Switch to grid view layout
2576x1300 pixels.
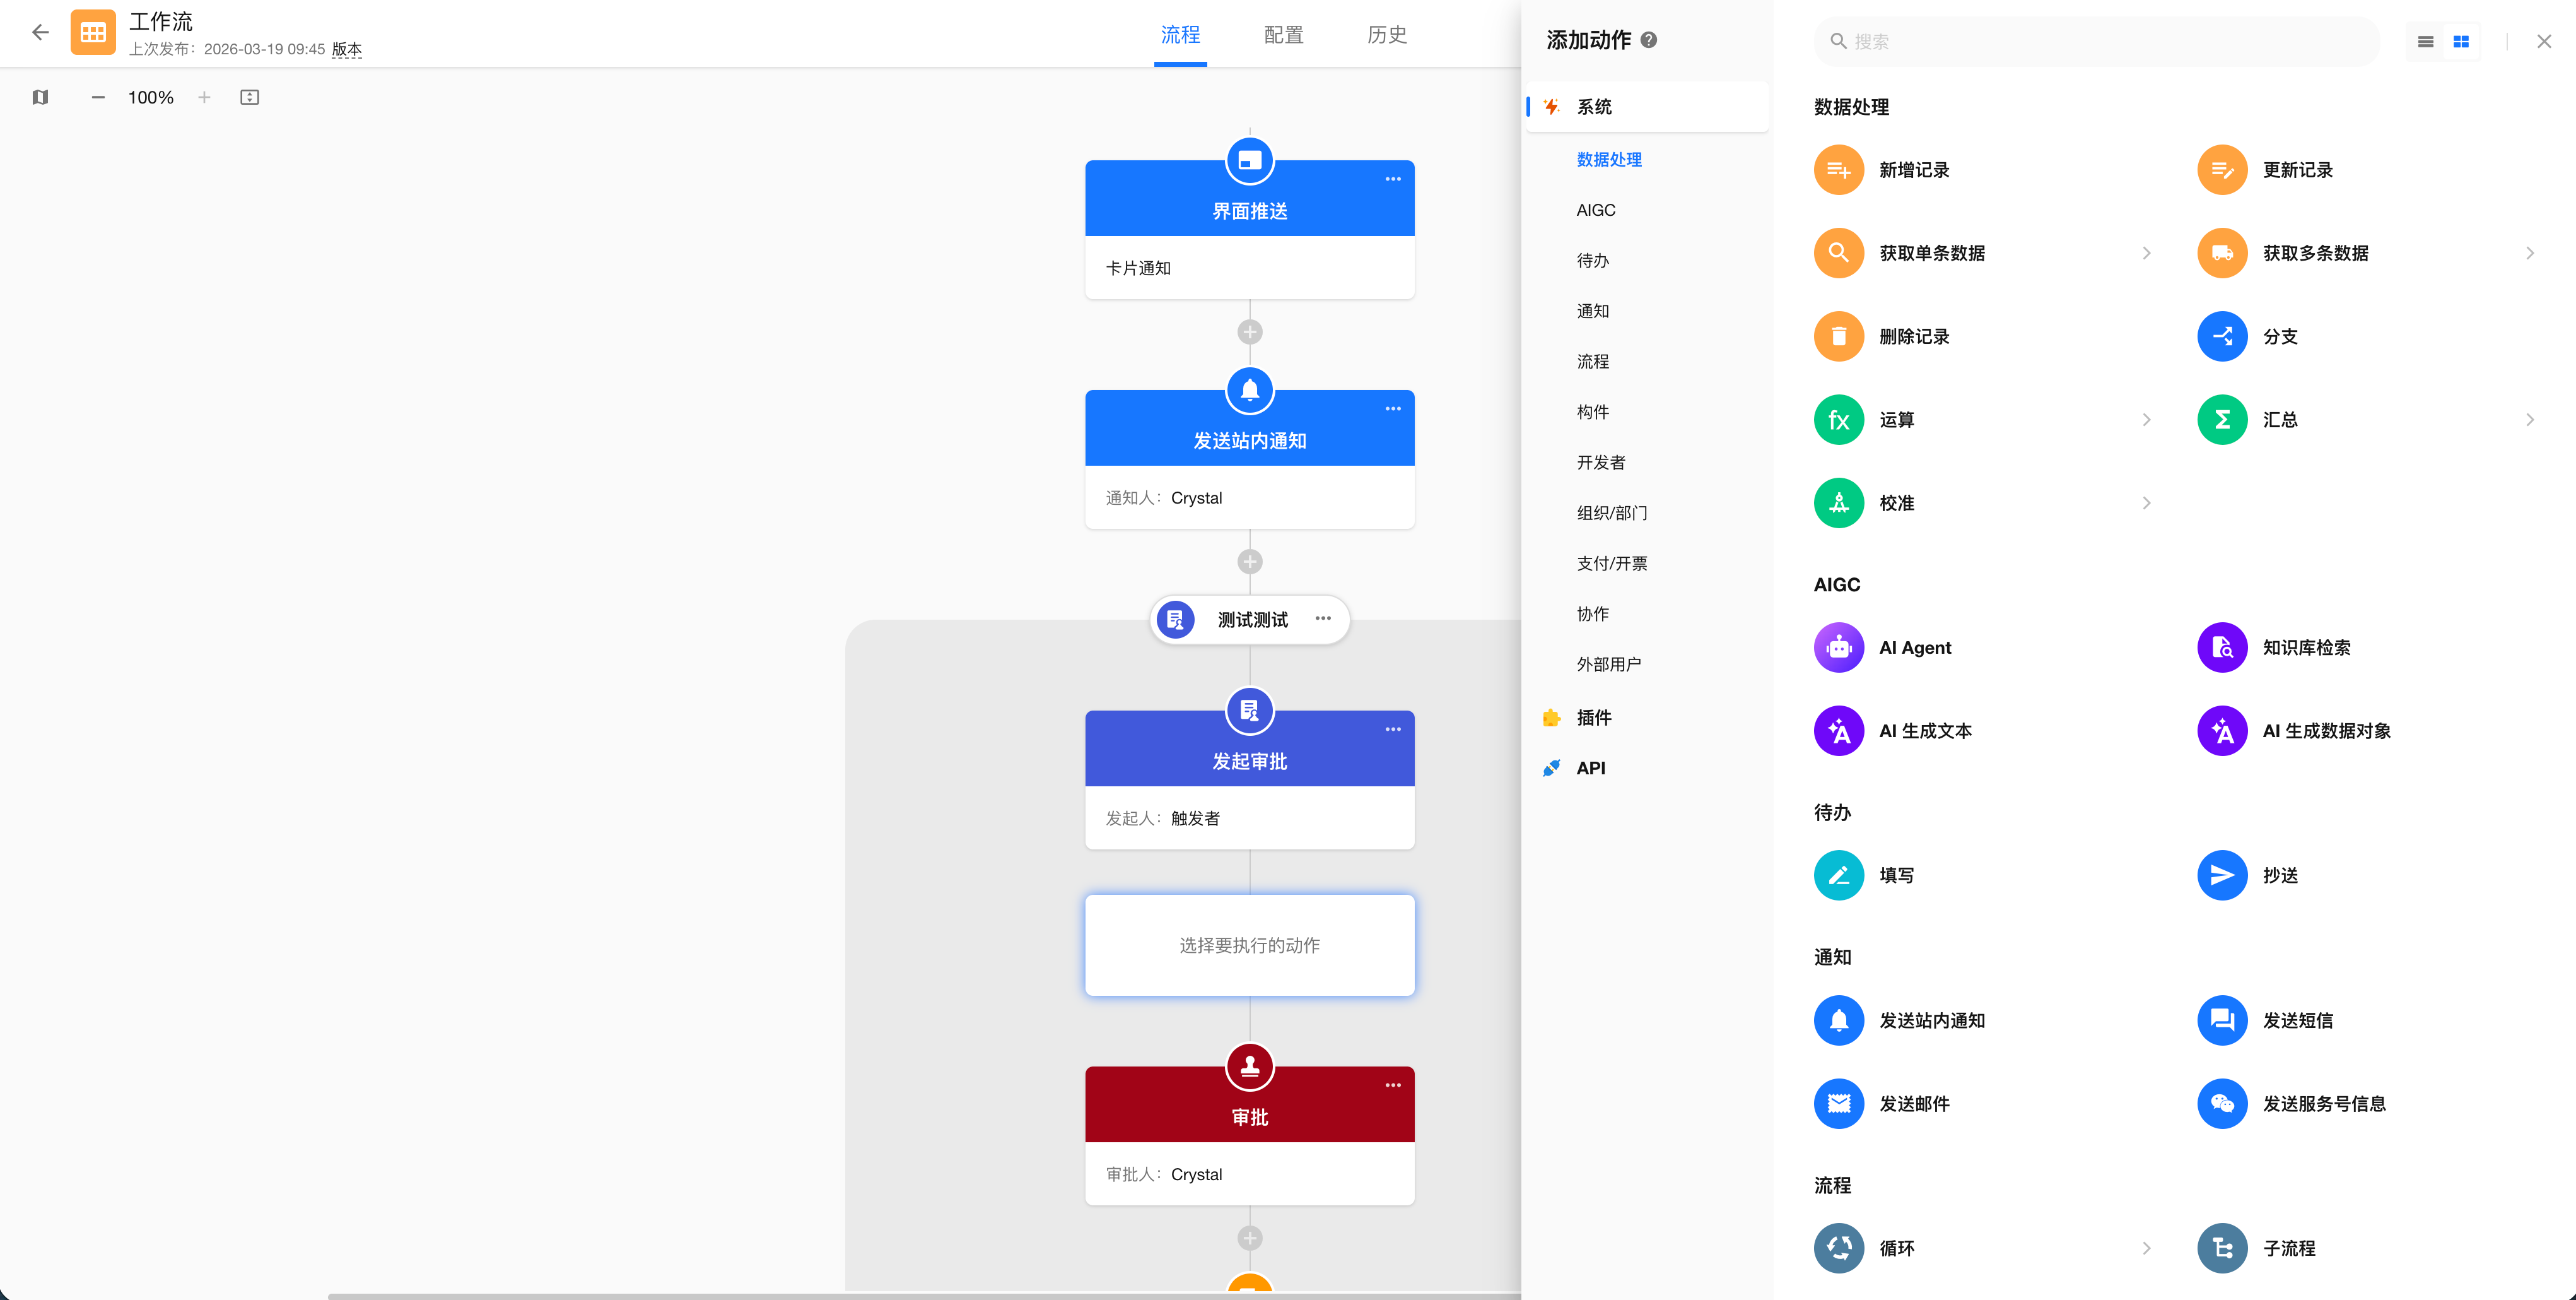[2461, 42]
